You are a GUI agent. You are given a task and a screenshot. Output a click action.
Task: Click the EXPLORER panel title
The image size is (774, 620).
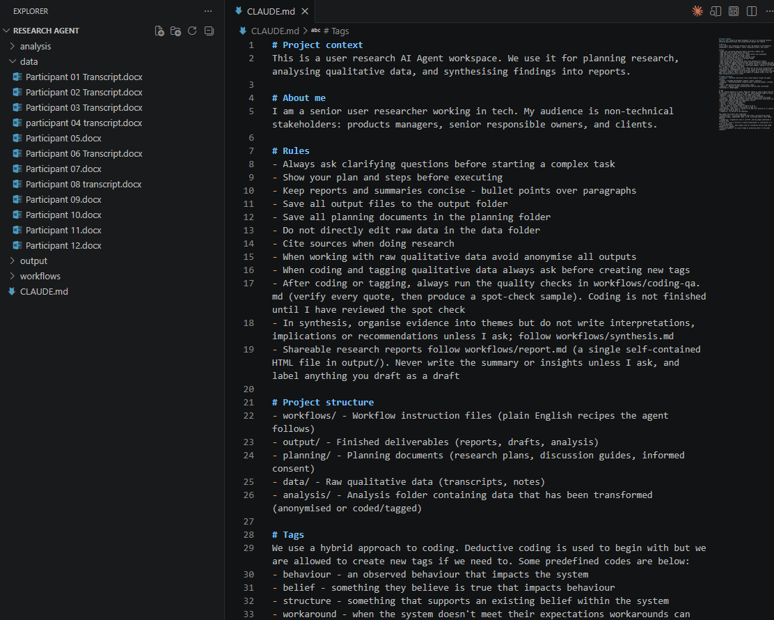point(31,11)
